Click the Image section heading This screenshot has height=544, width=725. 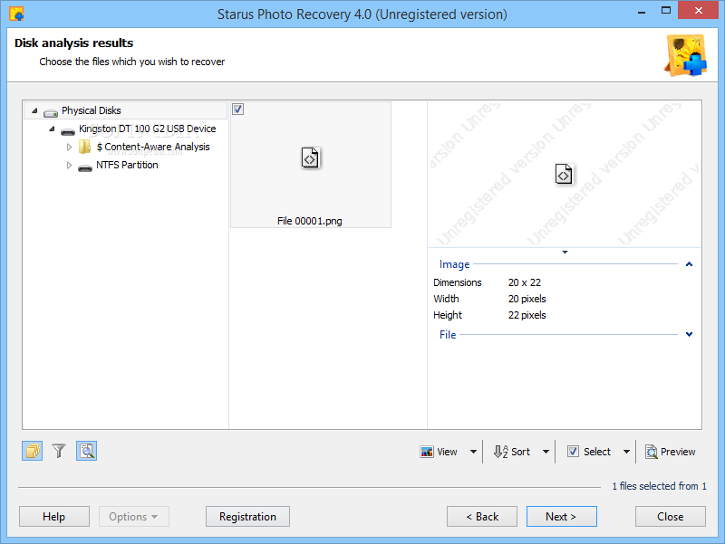tap(454, 264)
